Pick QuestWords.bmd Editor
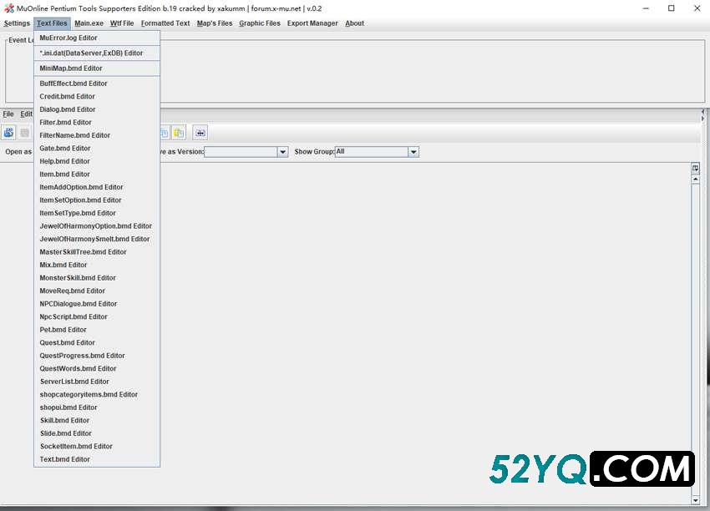The image size is (710, 511). [97, 368]
